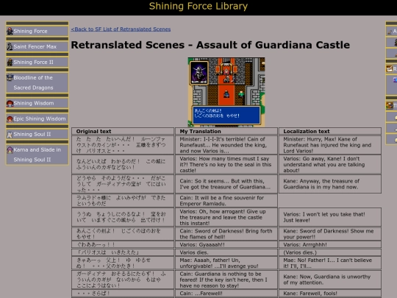Image resolution: width=397 pixels, height=298 pixels.
Task: Open Kama and Slade in Shining Soul II
Action: click(37, 155)
